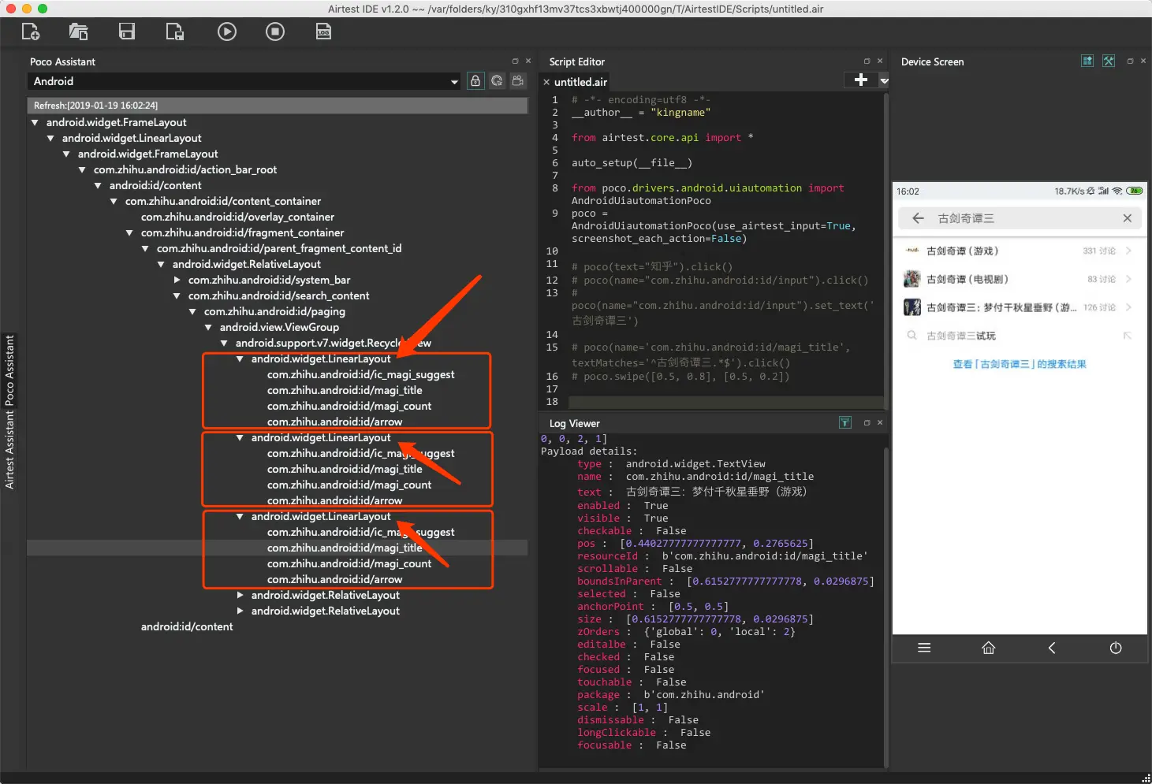Add a new script tab with plus button
Image resolution: width=1152 pixels, height=784 pixels.
[x=861, y=80]
